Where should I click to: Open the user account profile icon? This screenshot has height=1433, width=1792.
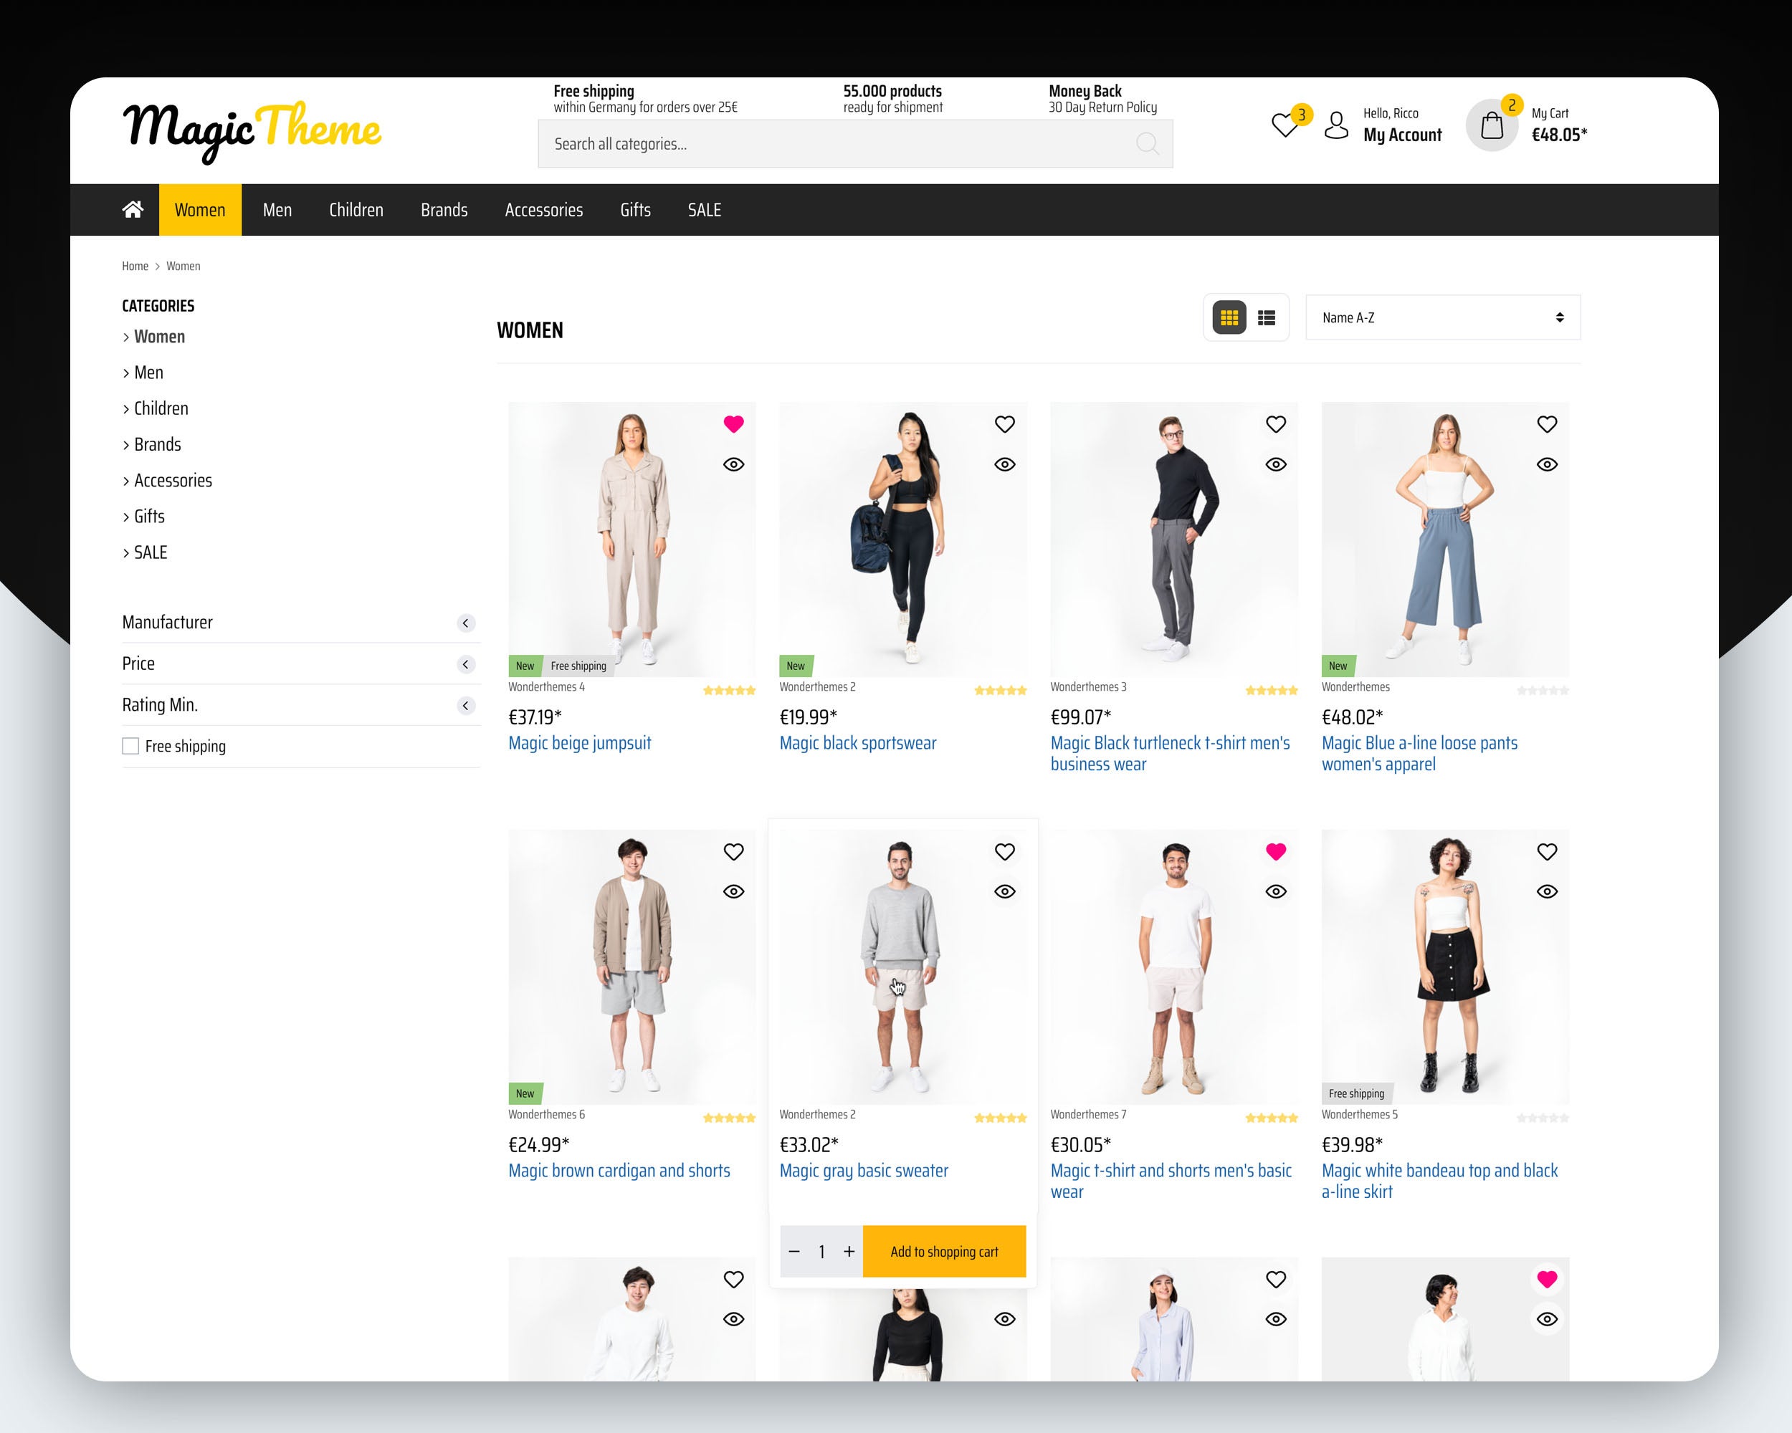(1335, 125)
